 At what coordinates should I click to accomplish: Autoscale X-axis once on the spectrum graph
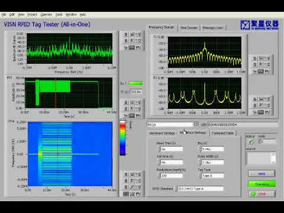coord(132,34)
